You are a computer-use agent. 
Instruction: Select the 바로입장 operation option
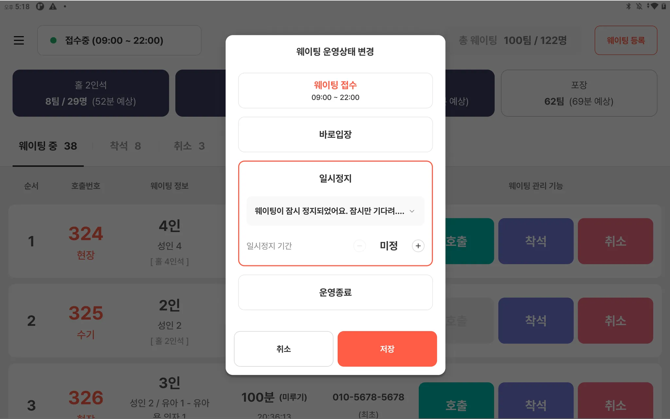pos(335,134)
